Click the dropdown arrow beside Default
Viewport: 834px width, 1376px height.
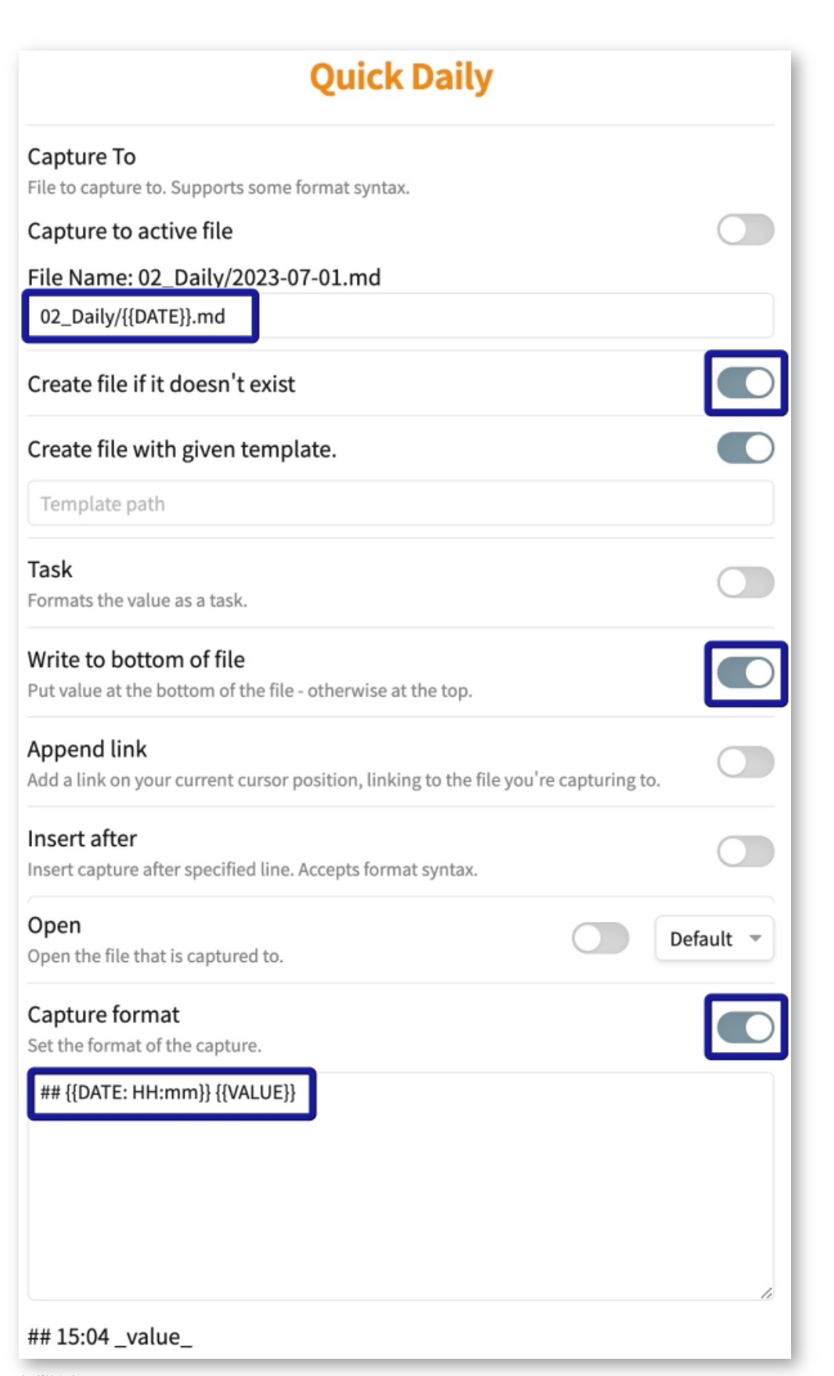pos(755,938)
